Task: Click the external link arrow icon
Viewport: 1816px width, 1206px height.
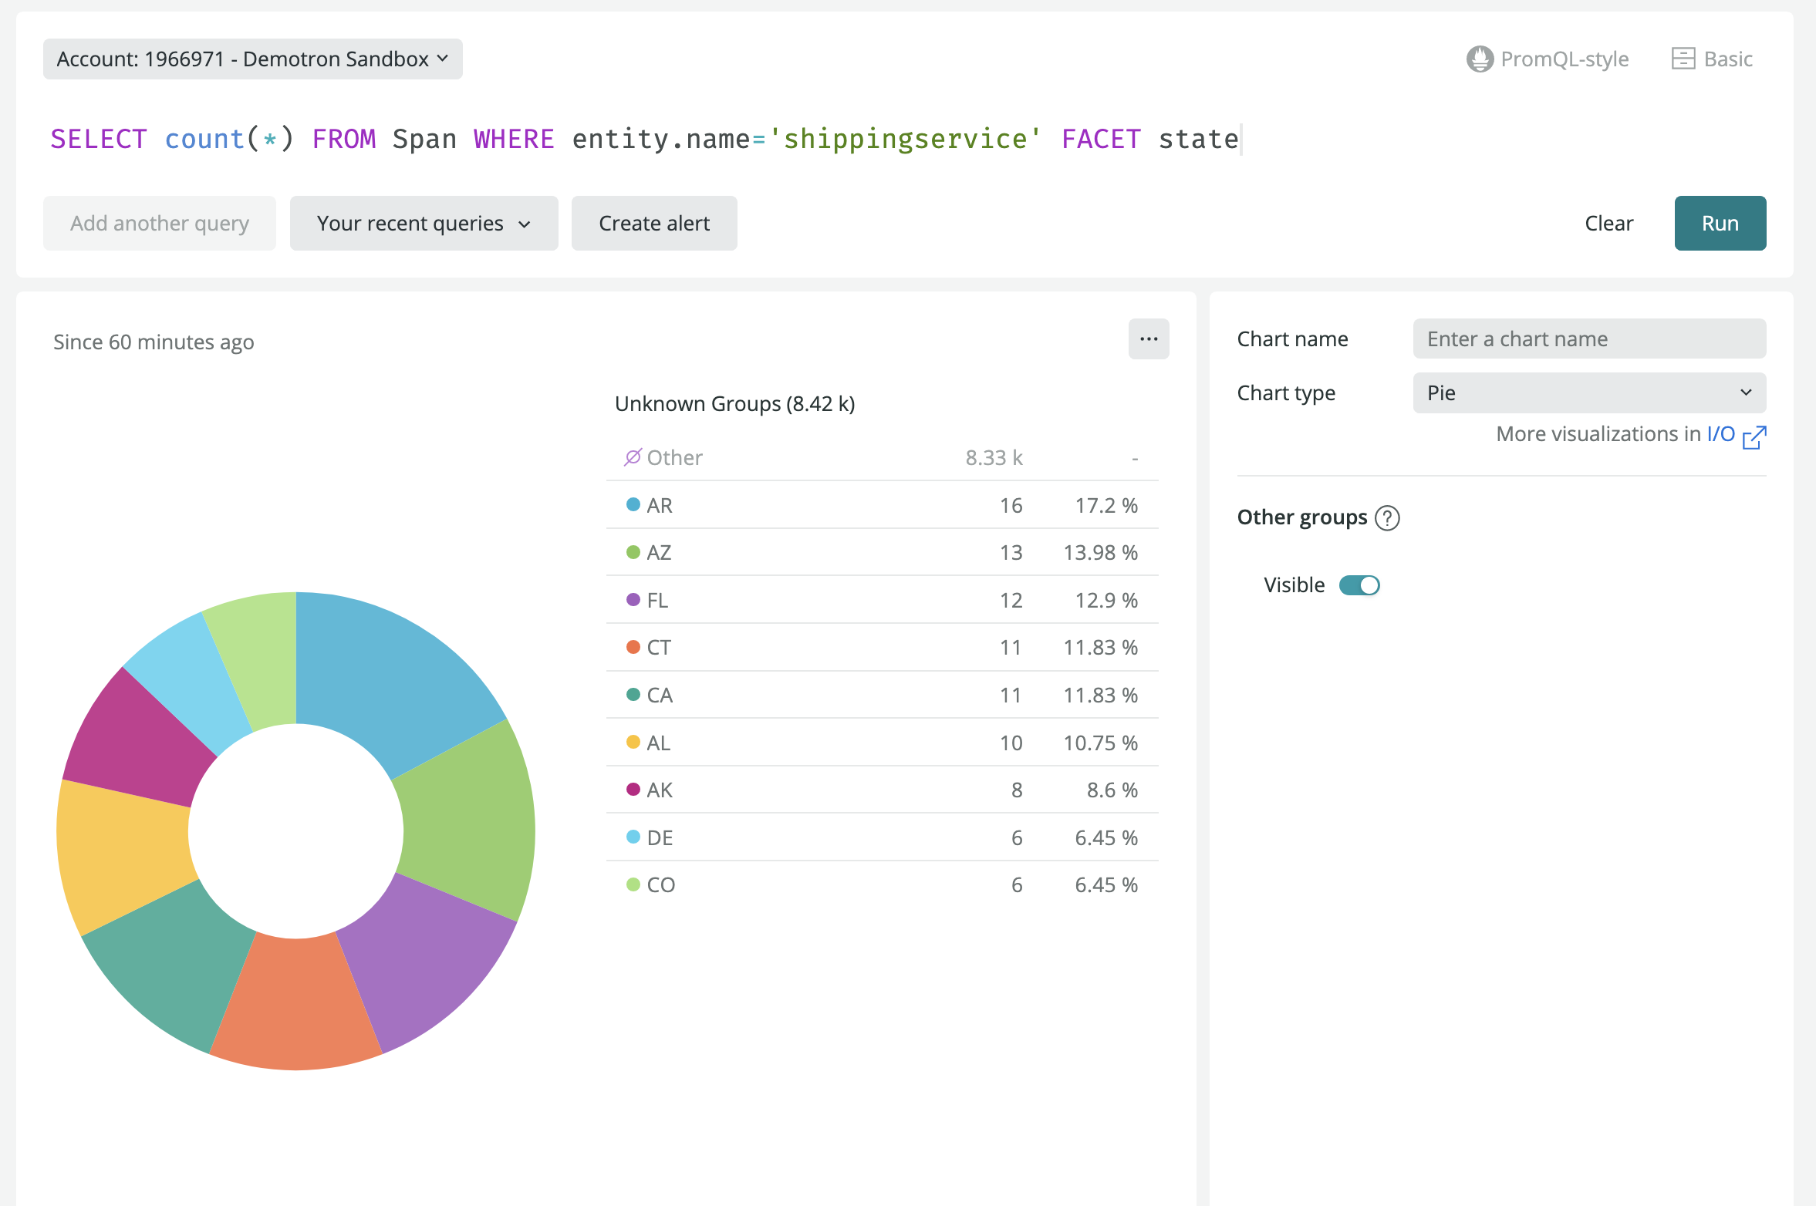Action: (1754, 437)
